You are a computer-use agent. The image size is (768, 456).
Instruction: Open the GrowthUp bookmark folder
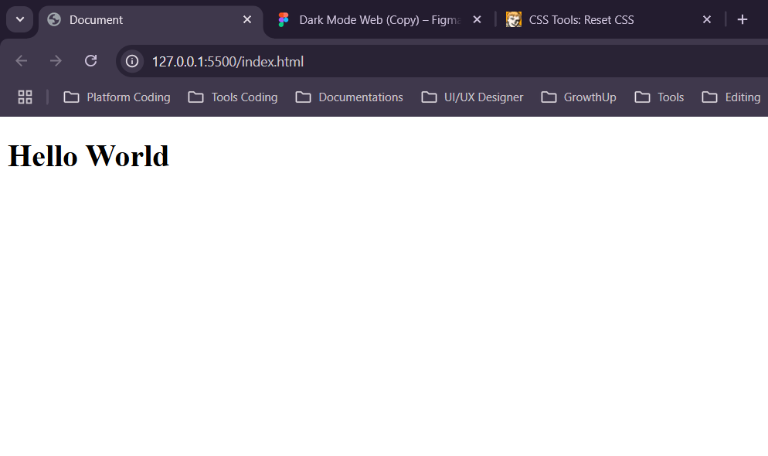579,97
